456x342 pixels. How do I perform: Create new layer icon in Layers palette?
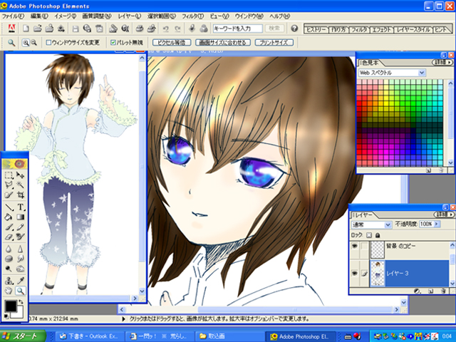click(431, 291)
